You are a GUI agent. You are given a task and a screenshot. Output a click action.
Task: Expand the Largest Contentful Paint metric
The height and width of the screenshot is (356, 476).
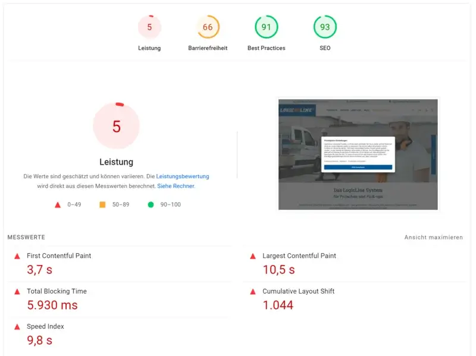299,256
